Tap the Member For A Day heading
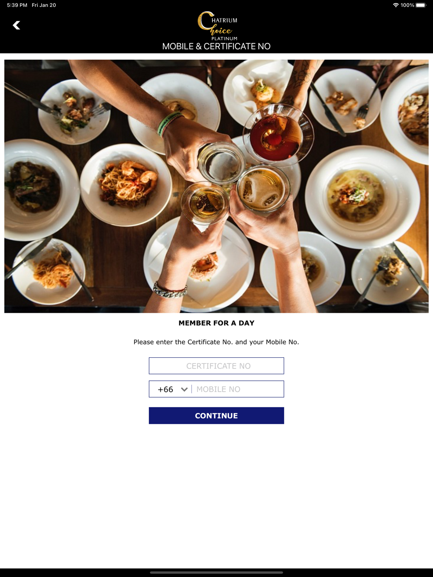The image size is (433, 577). pyautogui.click(x=216, y=323)
